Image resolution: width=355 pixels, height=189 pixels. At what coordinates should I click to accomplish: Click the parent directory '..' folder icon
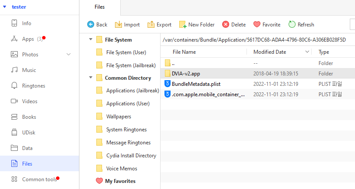click(x=168, y=63)
